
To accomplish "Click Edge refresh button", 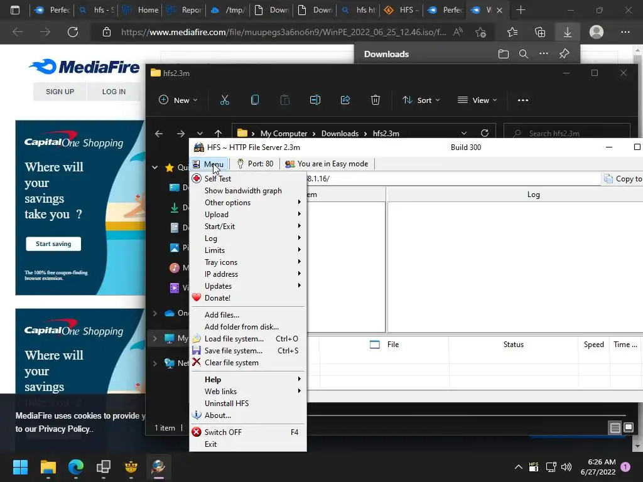I will click(73, 32).
